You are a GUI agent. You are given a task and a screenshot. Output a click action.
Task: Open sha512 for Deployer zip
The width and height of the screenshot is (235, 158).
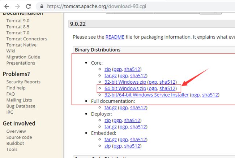point(132,120)
